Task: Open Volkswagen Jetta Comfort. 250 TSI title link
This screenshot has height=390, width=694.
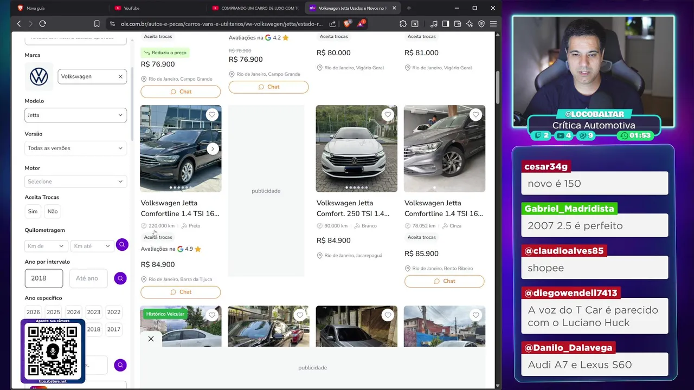Action: click(x=353, y=208)
